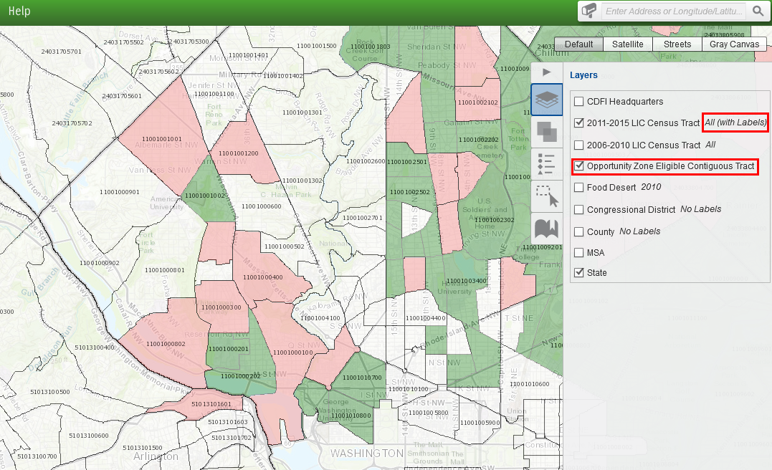Switch basemap to Gray Canvas
Viewport: 772px width, 470px height.
734,44
